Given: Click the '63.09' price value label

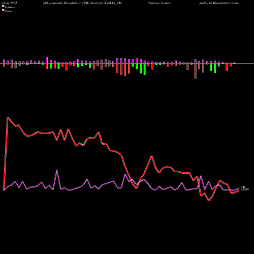Looking at the screenshot, I should [x=245, y=189].
